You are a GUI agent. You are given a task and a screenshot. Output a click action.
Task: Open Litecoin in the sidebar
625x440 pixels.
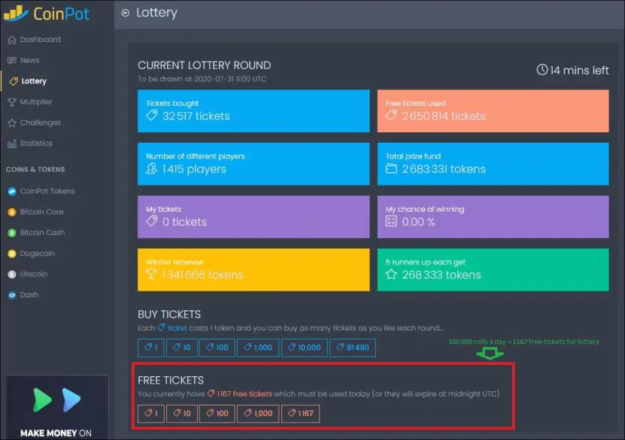(x=34, y=274)
